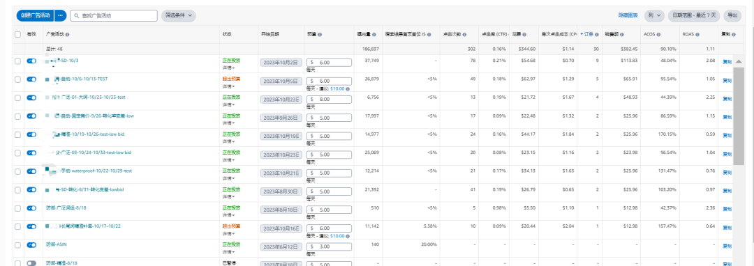Open the 列 columns dropdown
The image size is (754, 266).
point(654,15)
